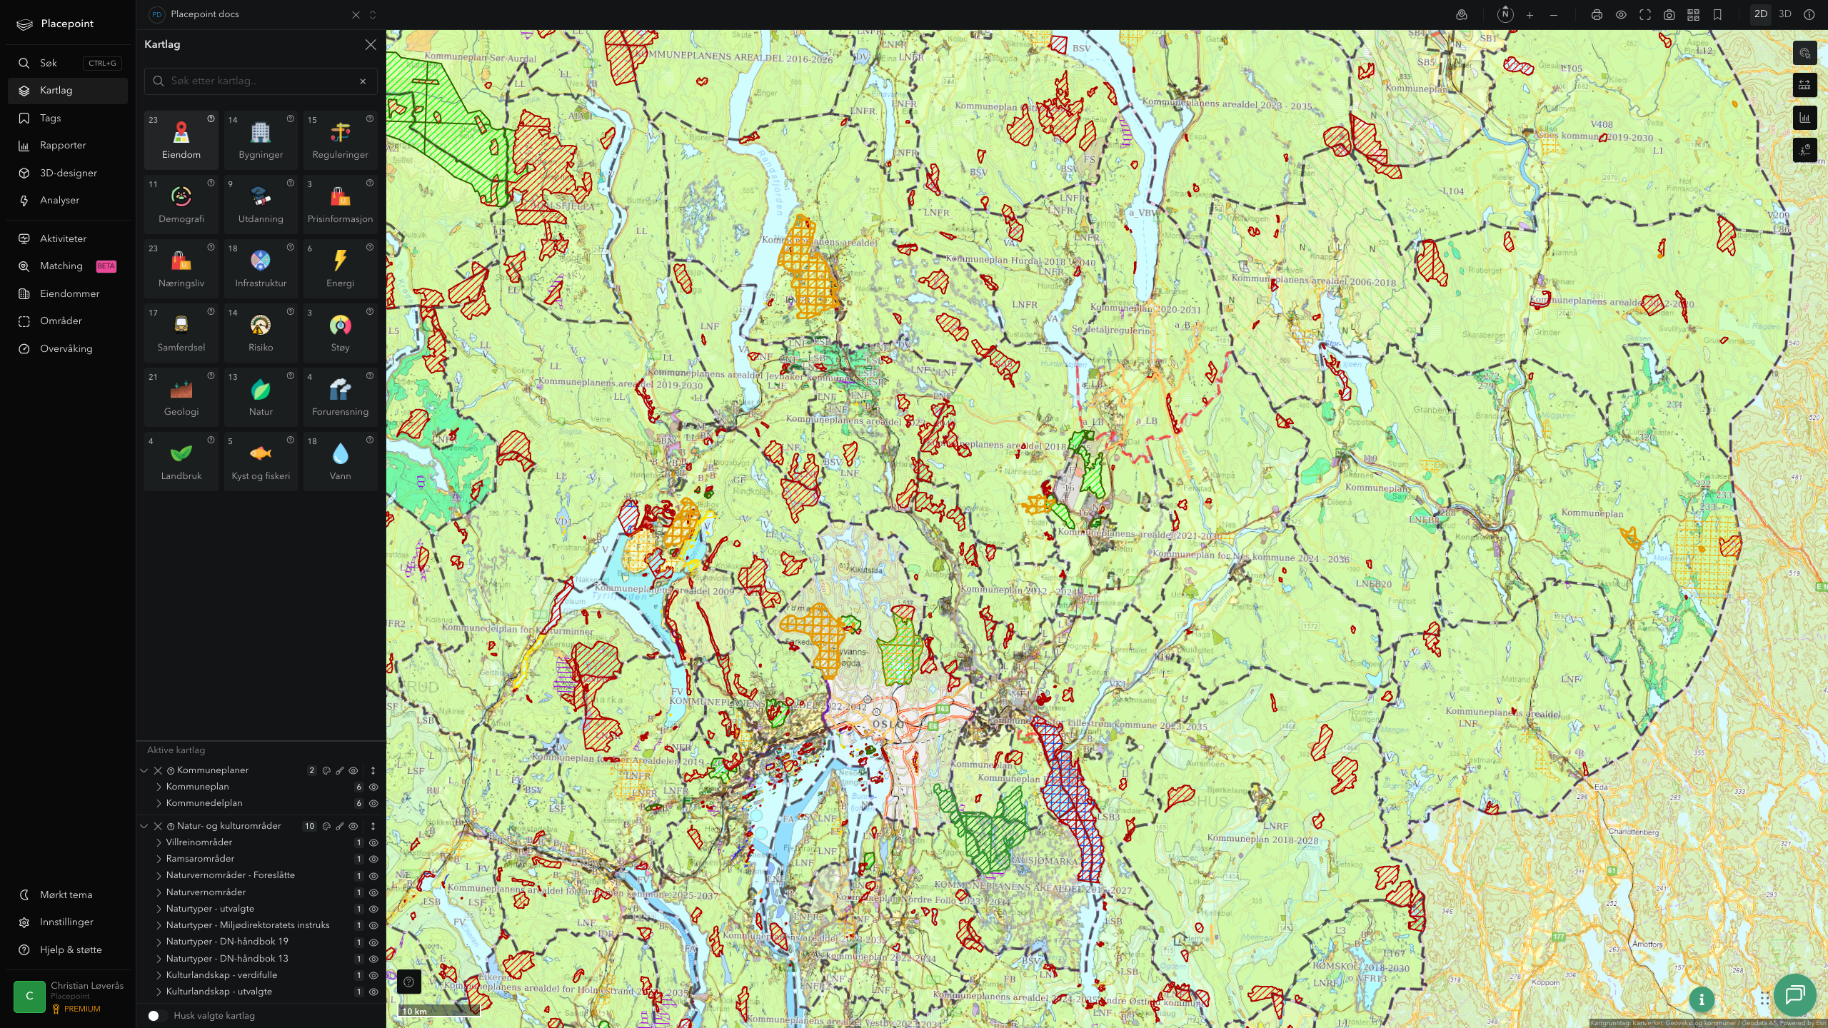Screen dimensions: 1828x1028
Task: Collapse the Kommuneplaner layer group
Action: (x=144, y=771)
